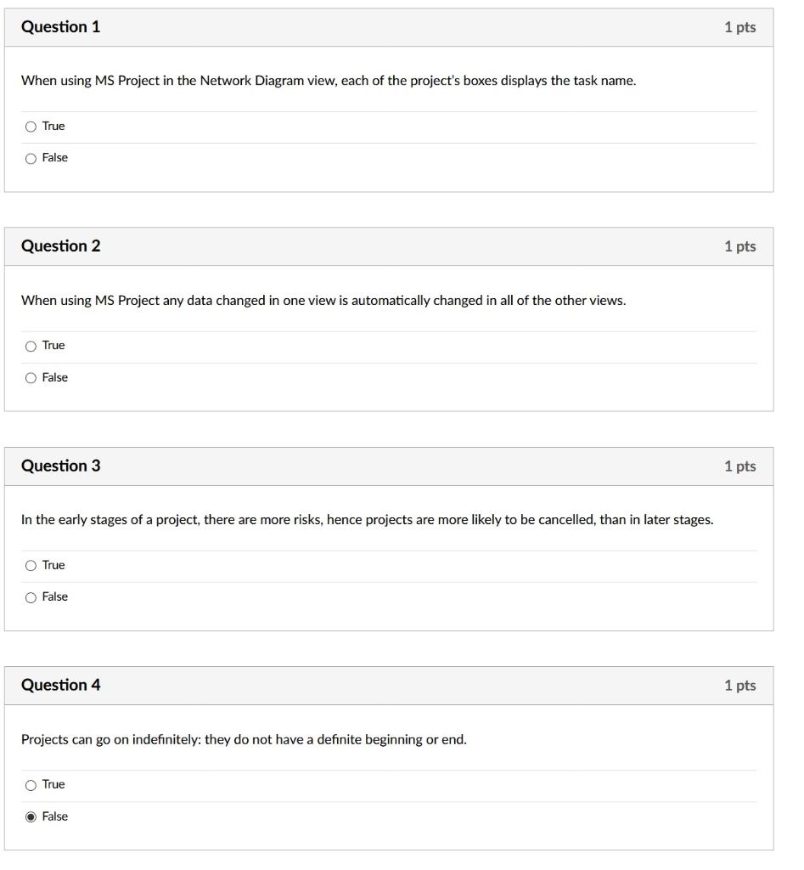Click the Network Diagram question statement text
Image resolution: width=804 pixels, height=870 pixels.
pyautogui.click(x=329, y=81)
